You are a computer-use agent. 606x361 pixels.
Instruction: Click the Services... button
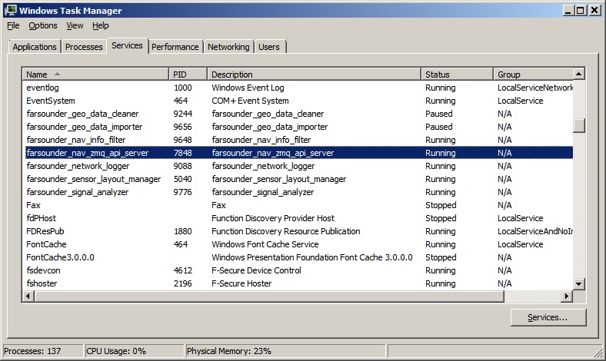pos(548,317)
